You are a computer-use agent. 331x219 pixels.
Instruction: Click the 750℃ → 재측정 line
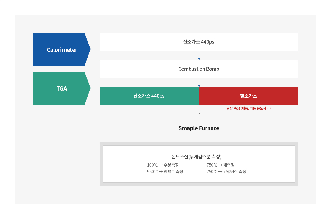click(221, 165)
